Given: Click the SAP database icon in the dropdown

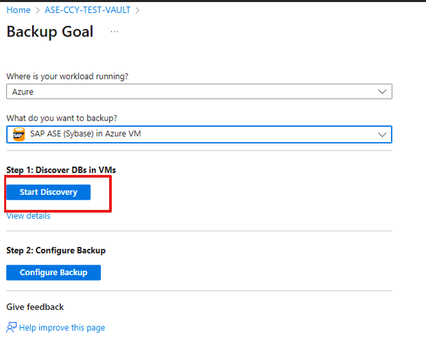Looking at the screenshot, I should tap(19, 134).
